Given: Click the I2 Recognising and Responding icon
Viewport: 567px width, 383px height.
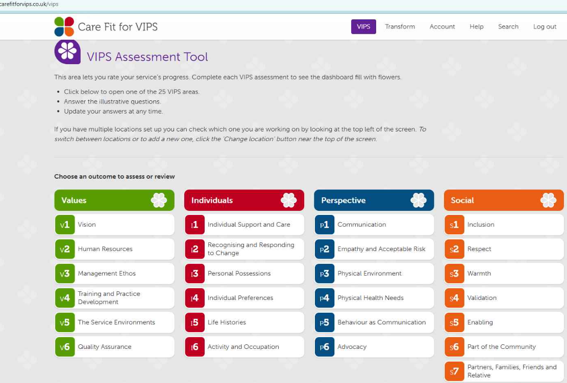Looking at the screenshot, I should [x=195, y=249].
